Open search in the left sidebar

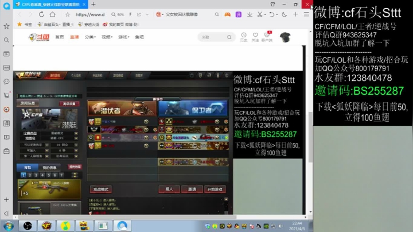(x=6, y=40)
